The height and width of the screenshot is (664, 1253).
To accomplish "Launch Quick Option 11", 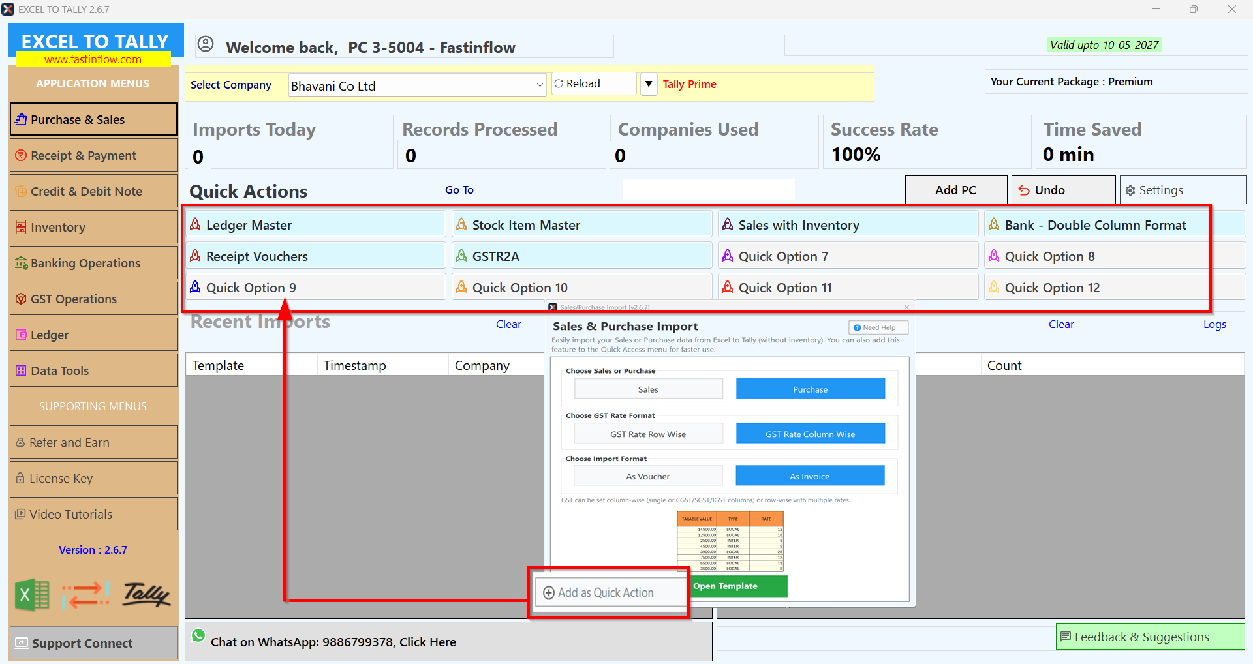I will coord(848,287).
